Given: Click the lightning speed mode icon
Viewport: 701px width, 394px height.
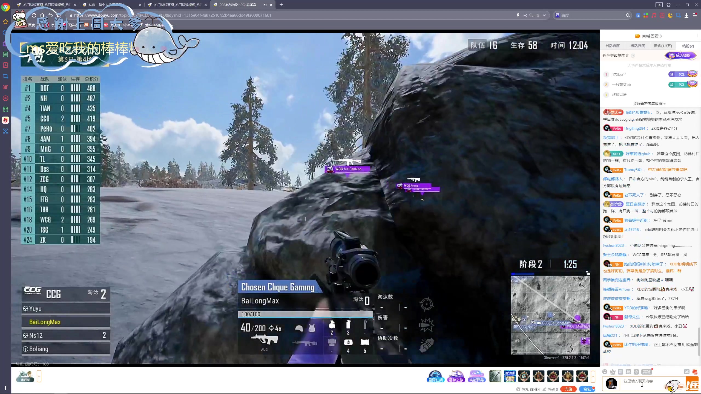Looking at the screenshot, I should click(518, 15).
